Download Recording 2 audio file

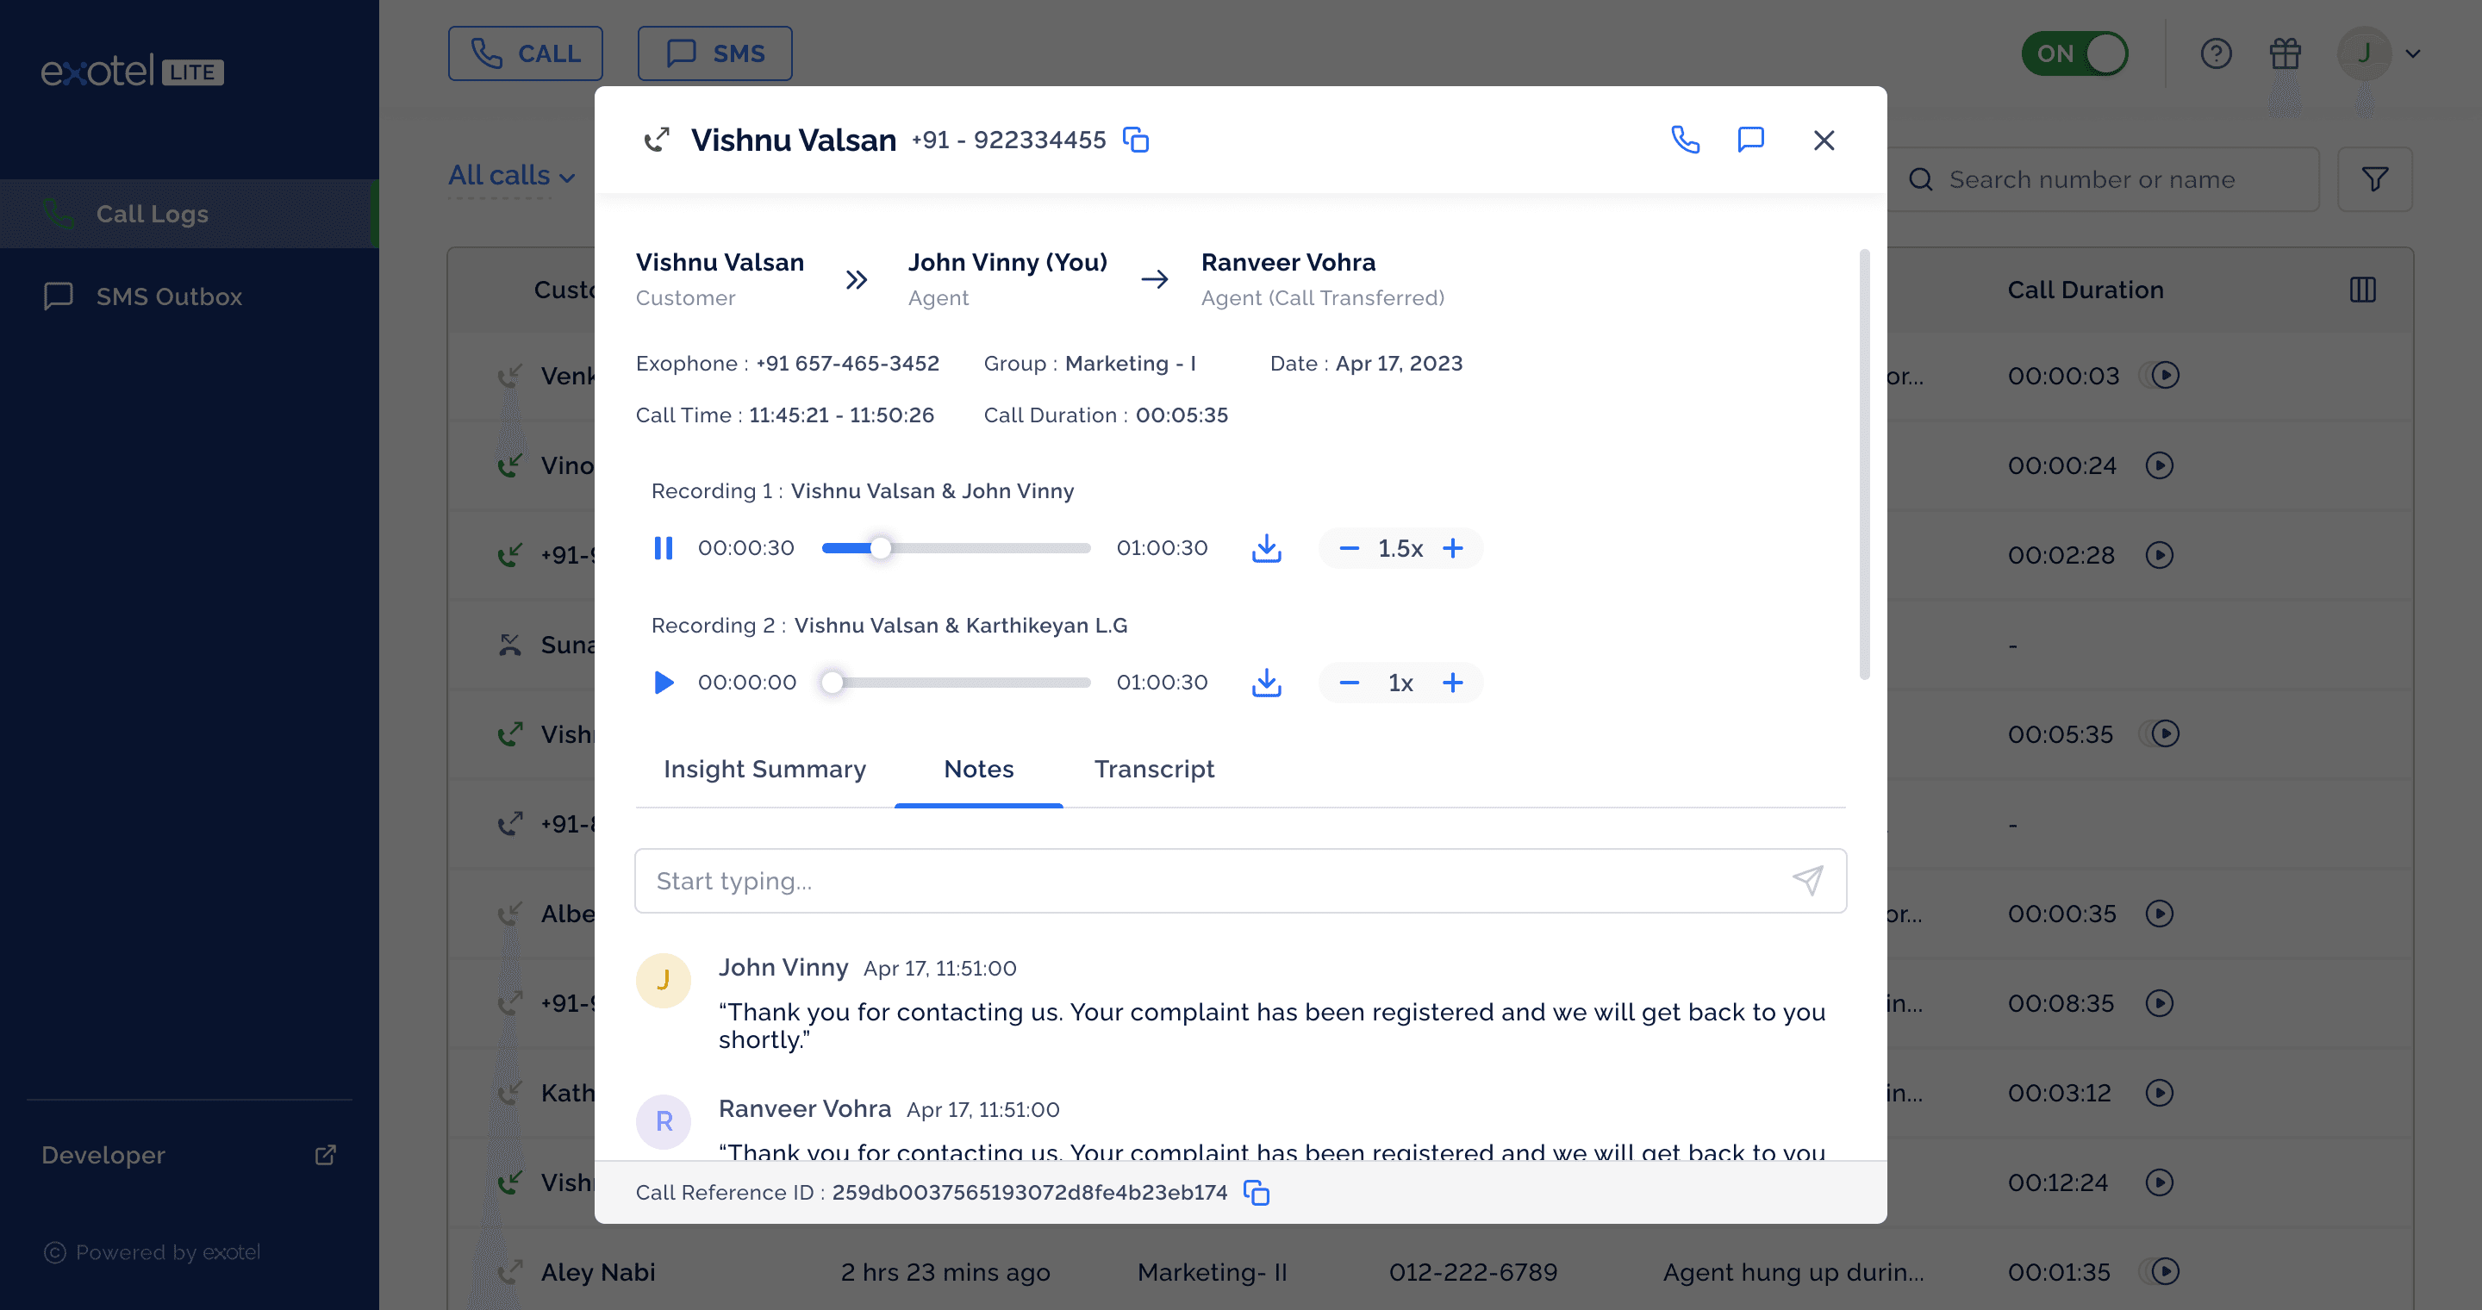pos(1266,683)
